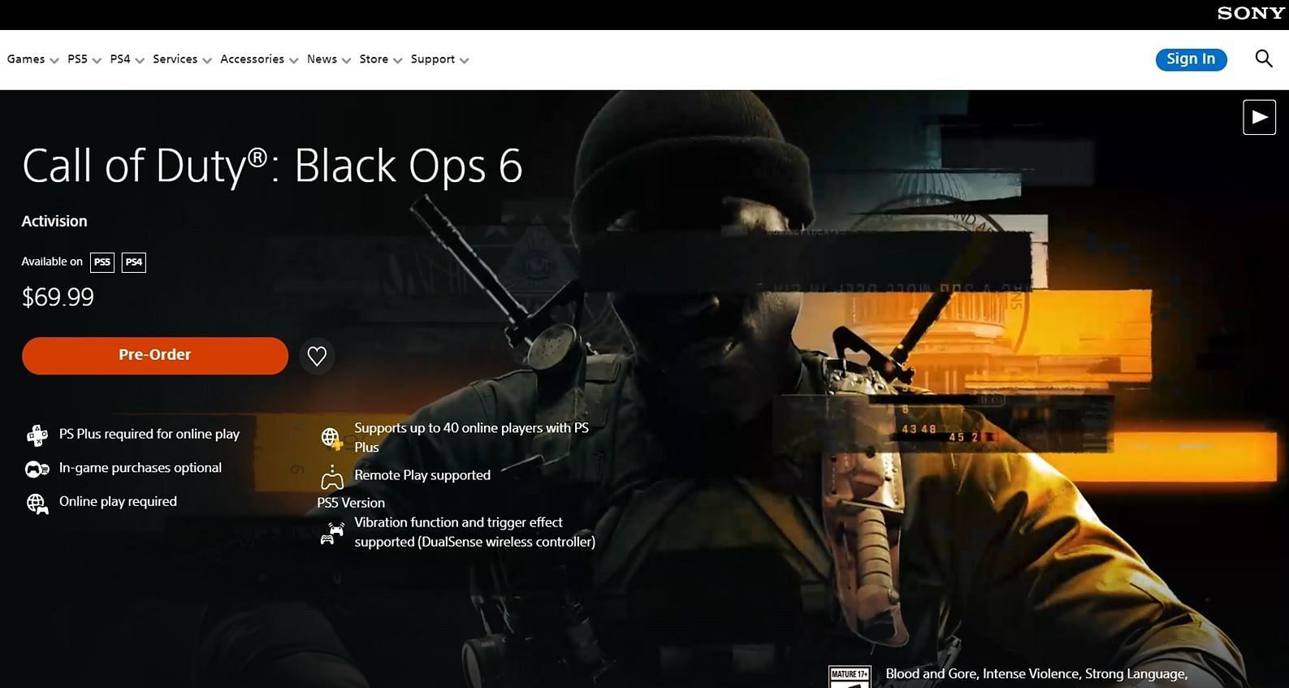Click the in-game purchases controller icon

[x=37, y=469]
